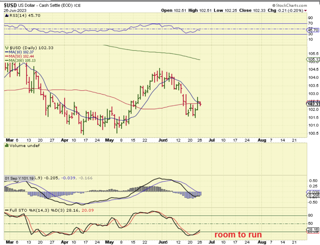320x245 pixels.
Task: Click the red down arrow after Chg value
Action: click(305, 11)
